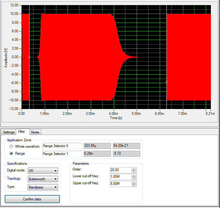
Task: Decrement Upper cut-off freq with down arrow
Action: 134,185
